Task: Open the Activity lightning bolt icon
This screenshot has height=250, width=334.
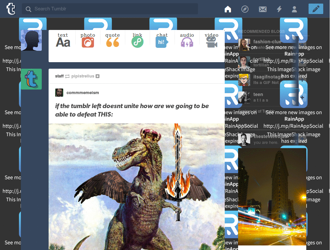Action: pos(279,9)
